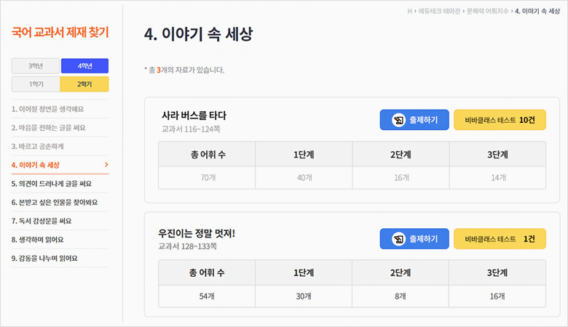Open unit 1. 이어질 장면을 생각해요
This screenshot has height=327, width=568.
point(60,109)
